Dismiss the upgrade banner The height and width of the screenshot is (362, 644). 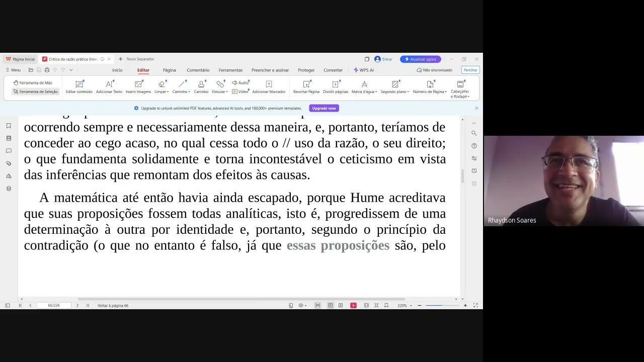[476, 108]
